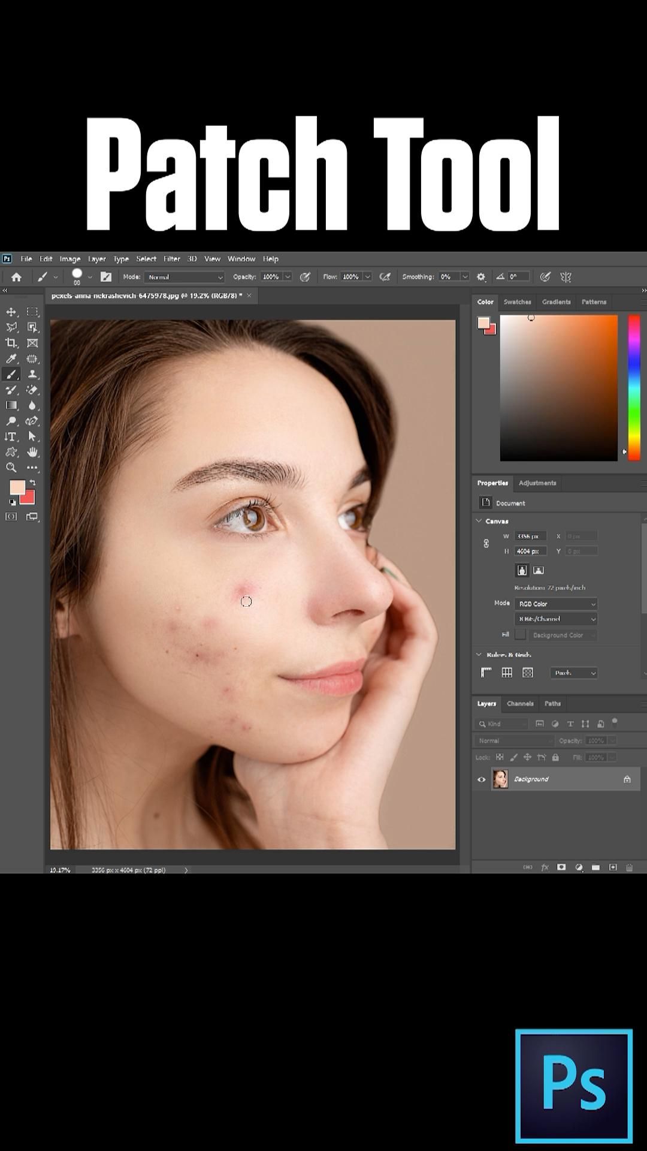
Task: Select the Frame tool
Action: coord(32,343)
